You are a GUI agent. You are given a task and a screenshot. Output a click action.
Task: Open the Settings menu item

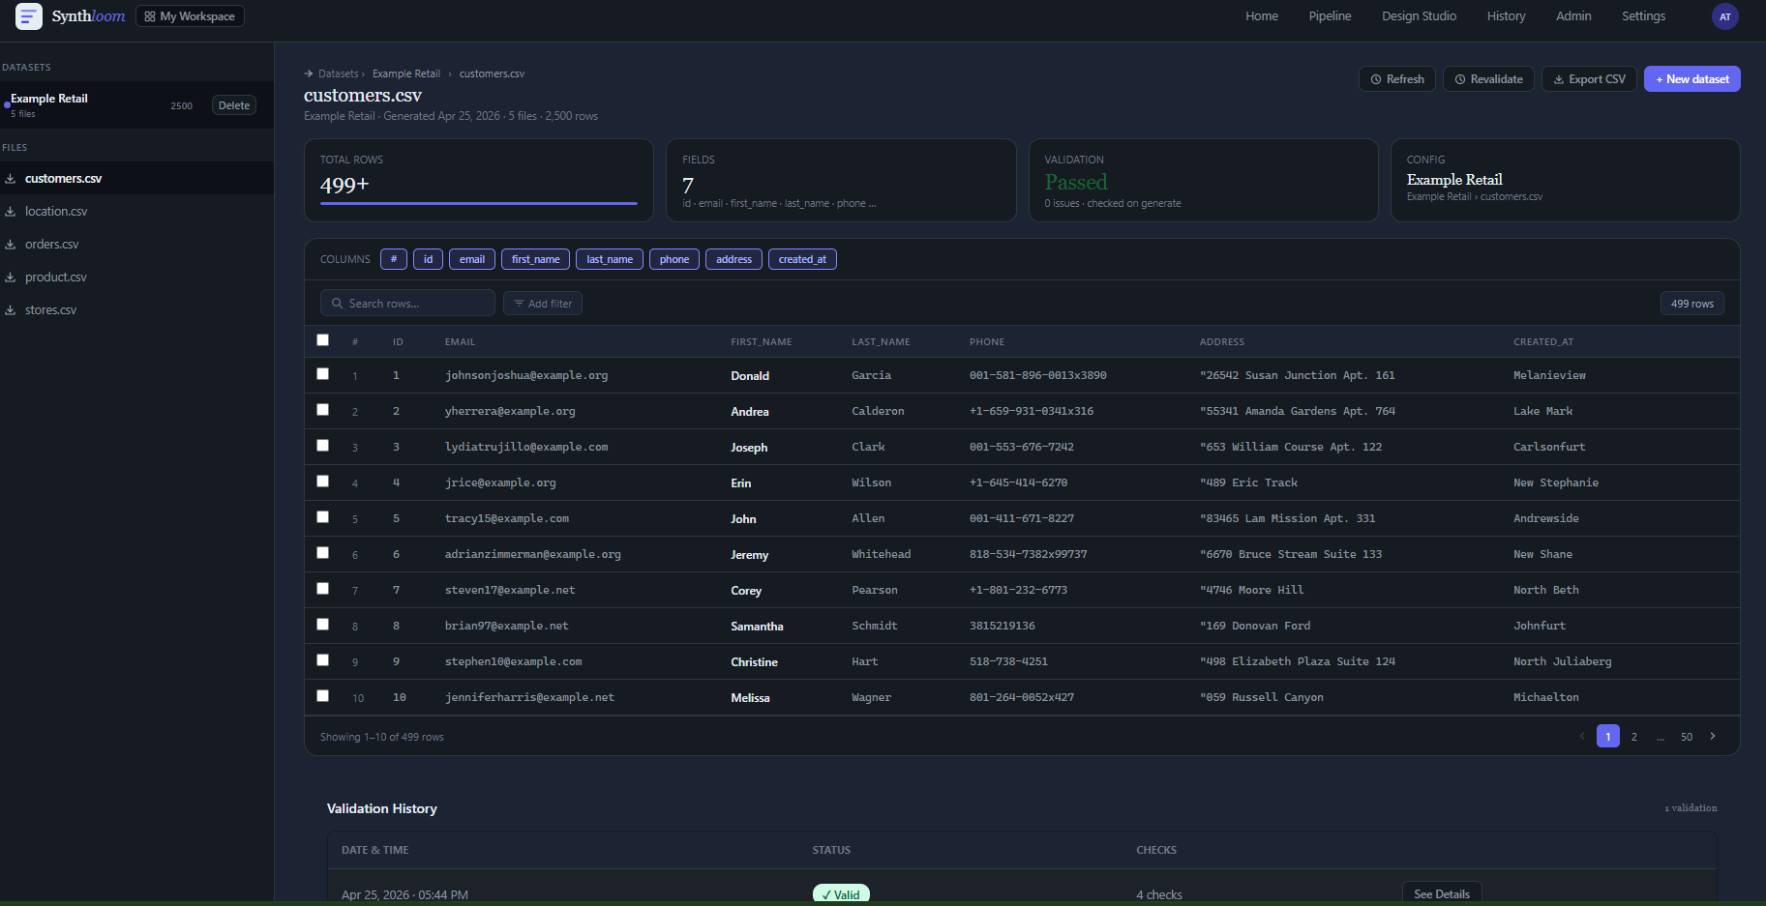tap(1643, 16)
